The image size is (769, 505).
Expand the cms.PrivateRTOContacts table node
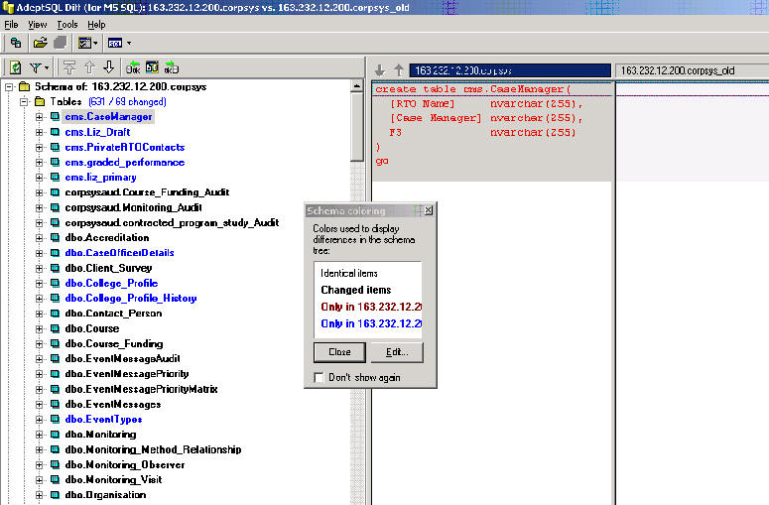tap(40, 148)
